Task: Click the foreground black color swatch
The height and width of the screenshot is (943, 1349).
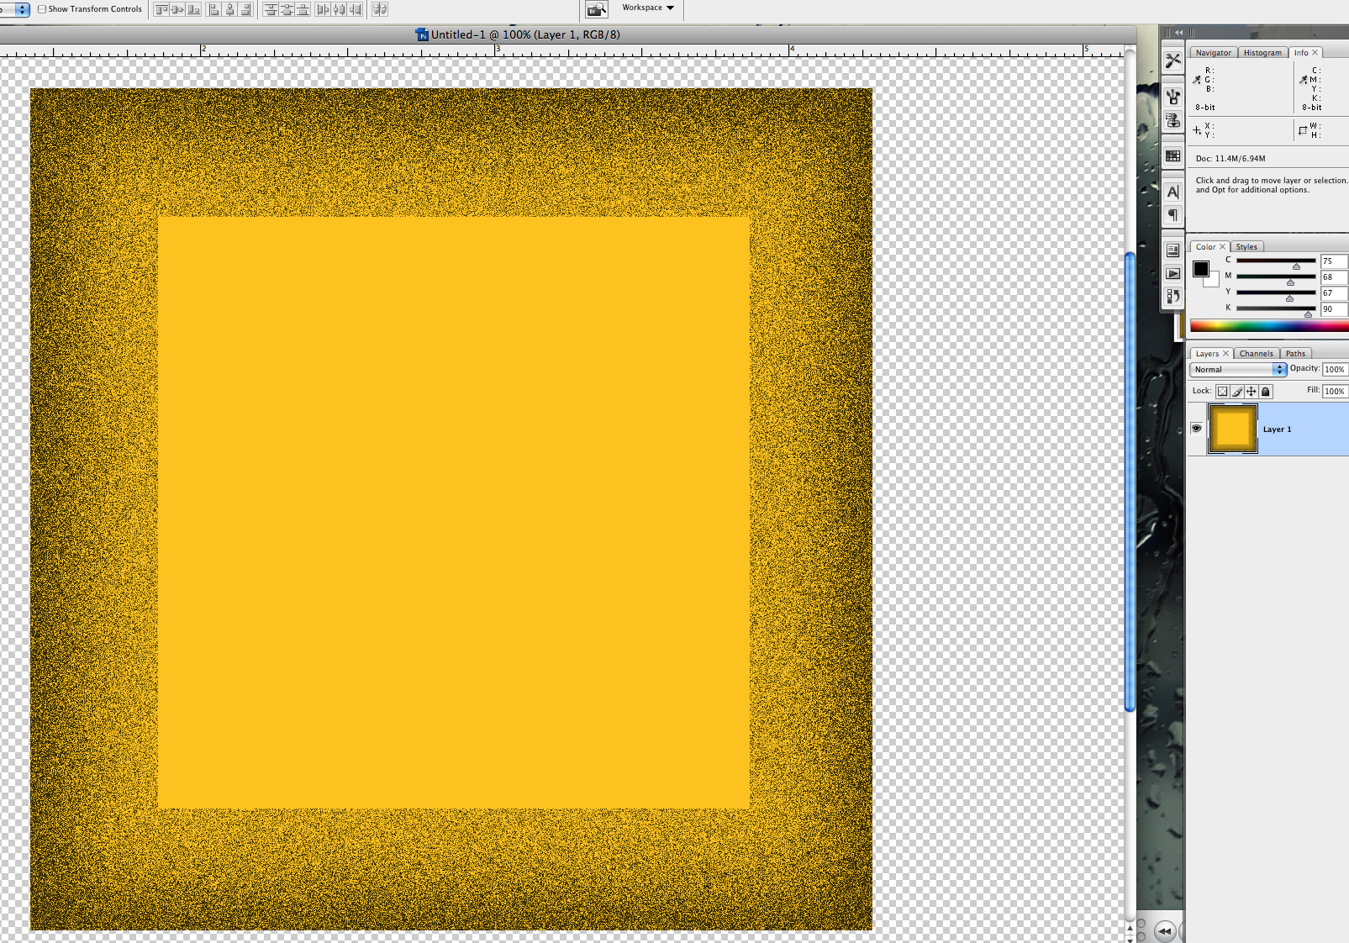Action: [x=1201, y=269]
